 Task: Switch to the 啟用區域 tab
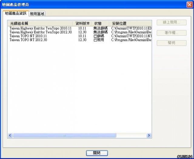coord(37,14)
